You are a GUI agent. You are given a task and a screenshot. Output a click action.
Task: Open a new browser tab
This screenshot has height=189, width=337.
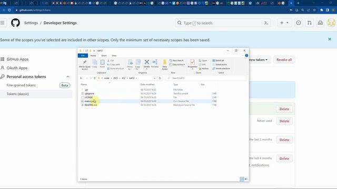click(x=298, y=3)
